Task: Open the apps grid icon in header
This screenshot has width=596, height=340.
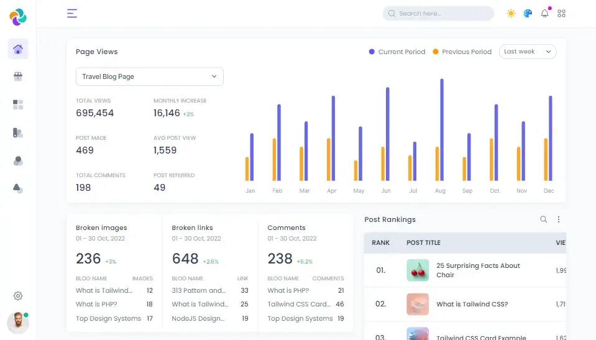Action: [x=561, y=13]
